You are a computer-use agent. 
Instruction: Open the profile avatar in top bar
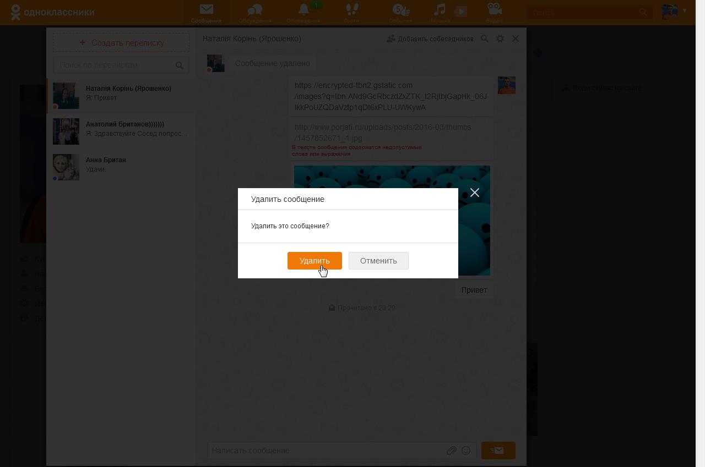[x=670, y=12]
